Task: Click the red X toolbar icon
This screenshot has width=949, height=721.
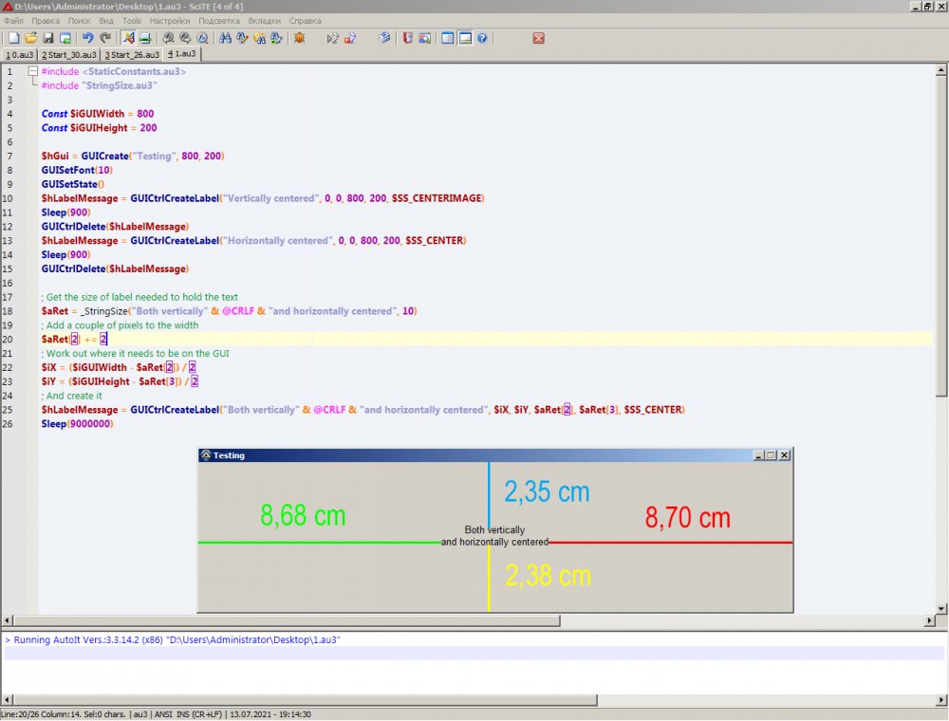Action: (538, 38)
